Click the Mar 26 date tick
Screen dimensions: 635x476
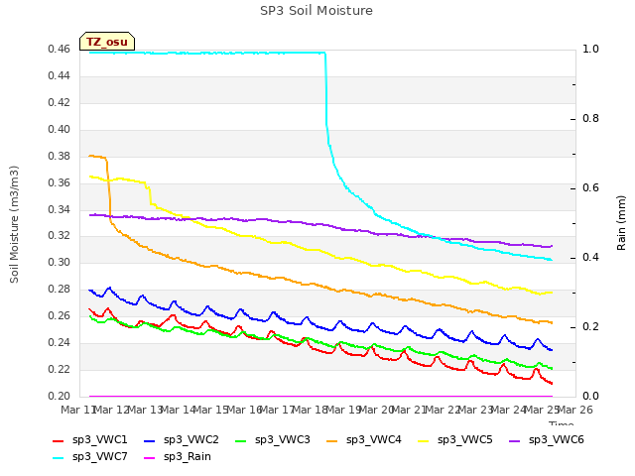tap(575, 410)
